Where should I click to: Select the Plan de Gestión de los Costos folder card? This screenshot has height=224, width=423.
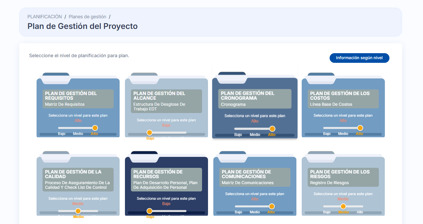coord(343,105)
